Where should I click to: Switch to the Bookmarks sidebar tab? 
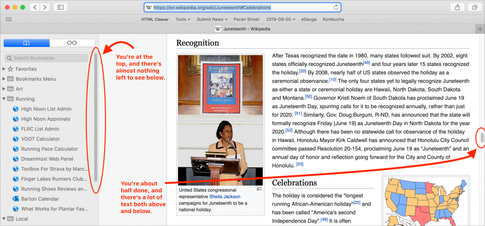[26, 43]
